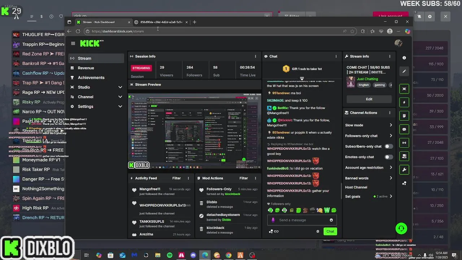Select Revenue in the sidebar

tap(96, 68)
